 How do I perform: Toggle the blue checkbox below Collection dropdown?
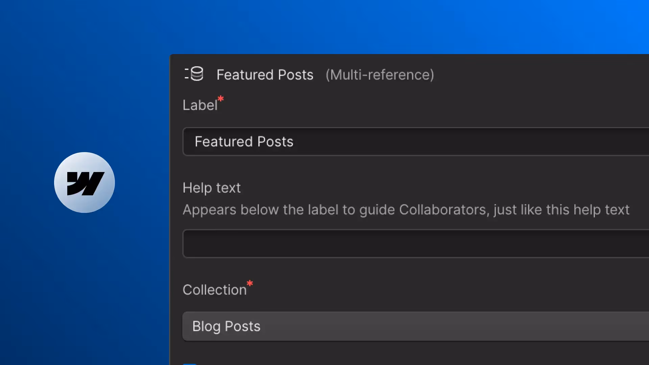coord(190,364)
